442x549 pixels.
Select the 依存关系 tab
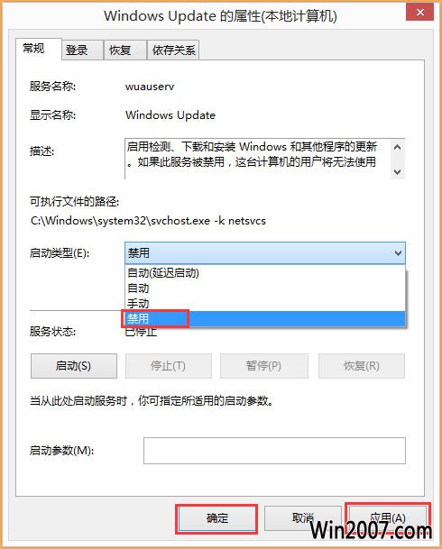coord(173,50)
